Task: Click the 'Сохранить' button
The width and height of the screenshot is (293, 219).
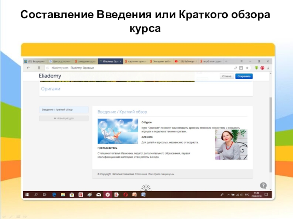Action: [244, 76]
